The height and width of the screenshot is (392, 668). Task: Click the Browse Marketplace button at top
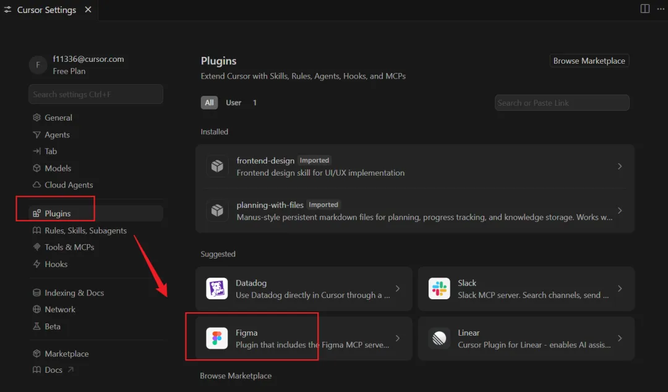click(589, 61)
